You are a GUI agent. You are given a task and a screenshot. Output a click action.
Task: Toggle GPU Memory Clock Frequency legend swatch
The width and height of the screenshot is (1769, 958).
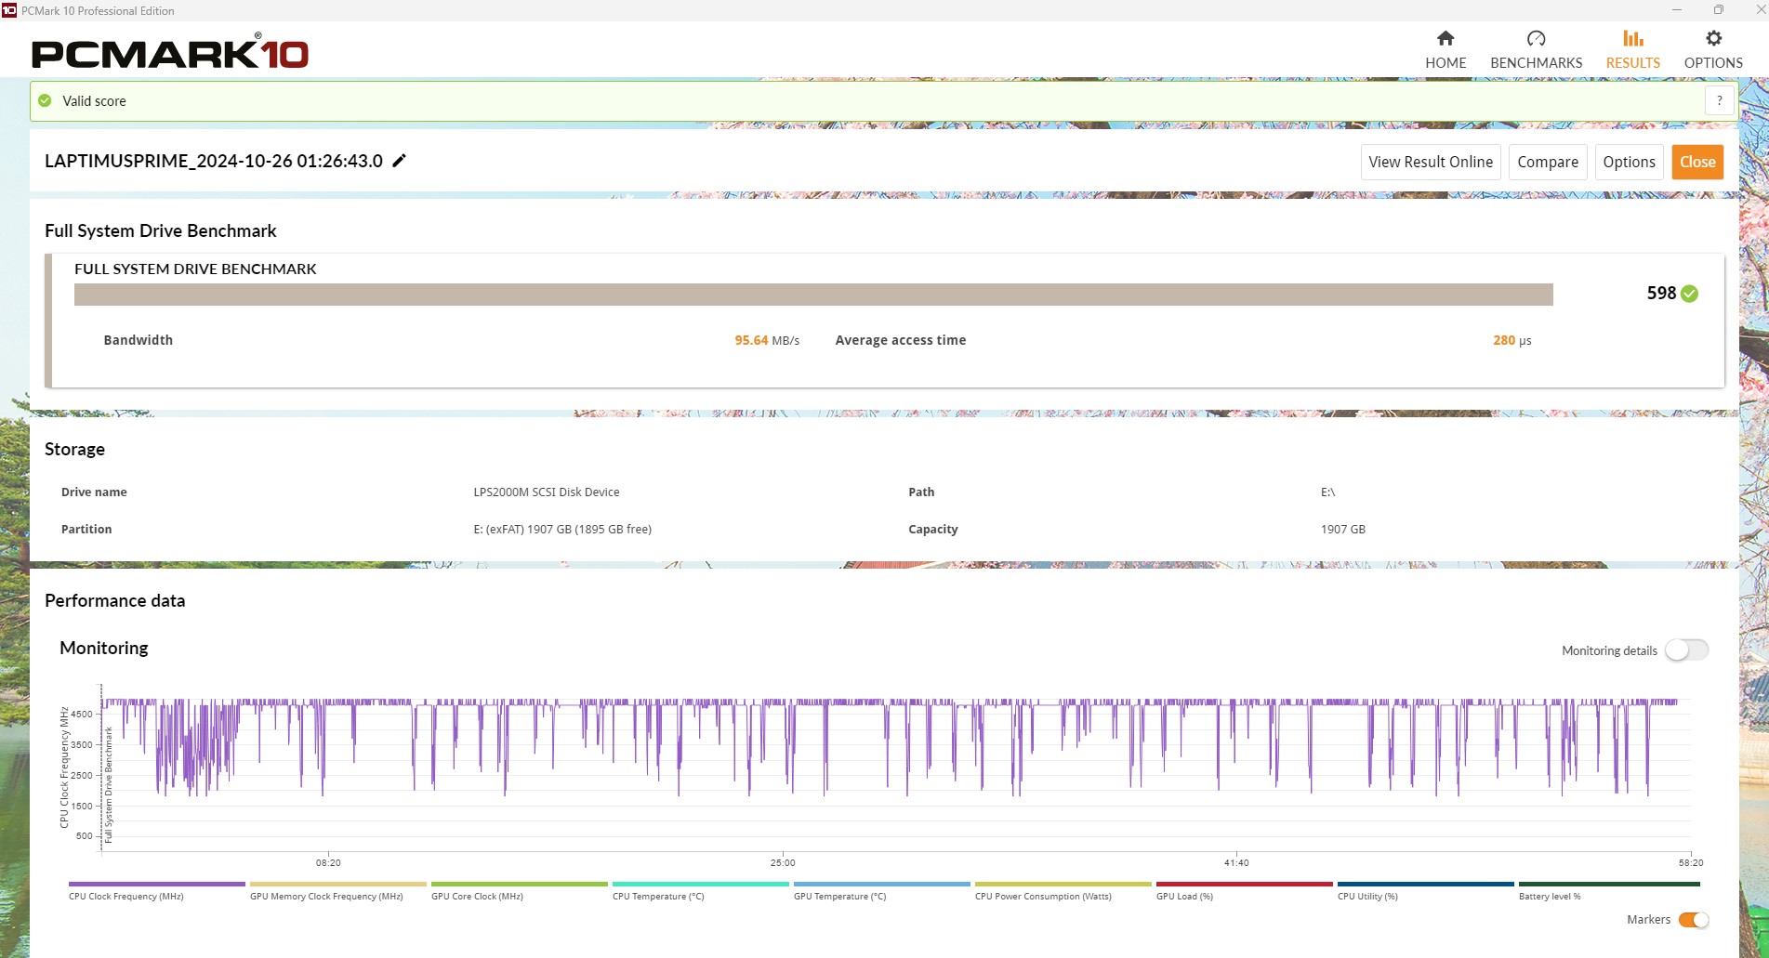[338, 885]
